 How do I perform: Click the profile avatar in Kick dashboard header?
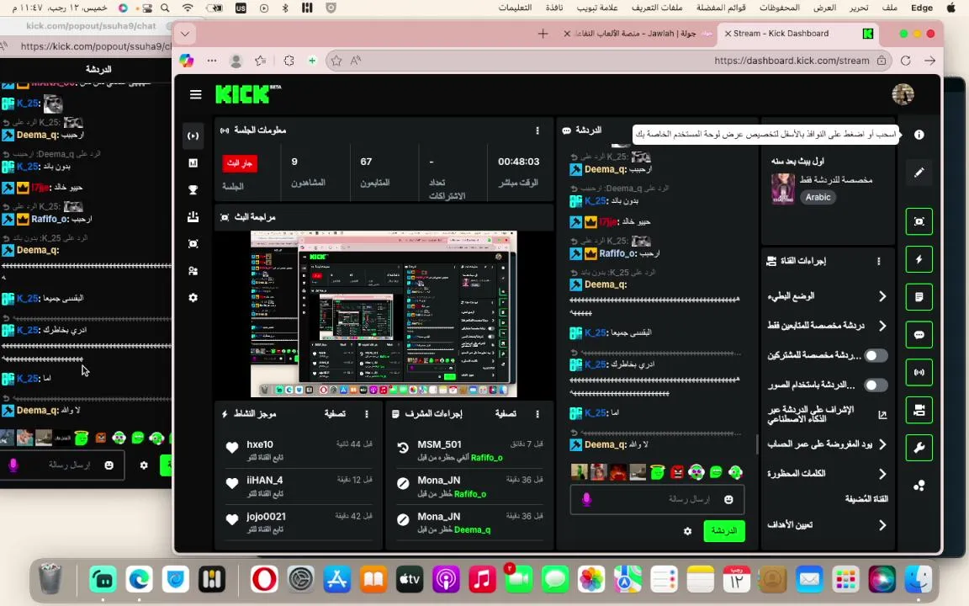click(903, 94)
